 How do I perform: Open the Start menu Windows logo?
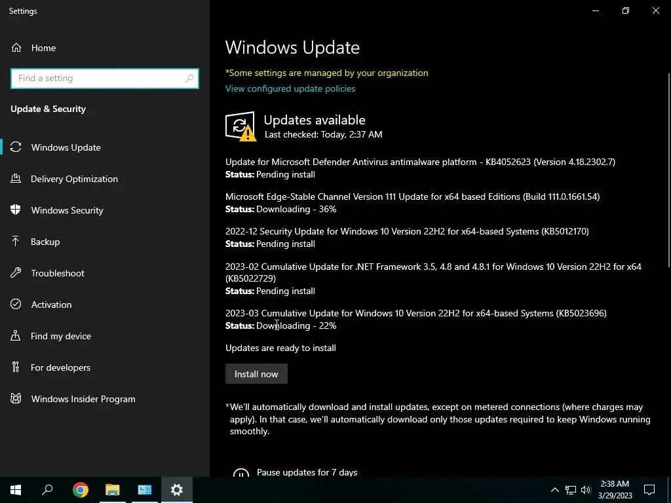tap(16, 490)
